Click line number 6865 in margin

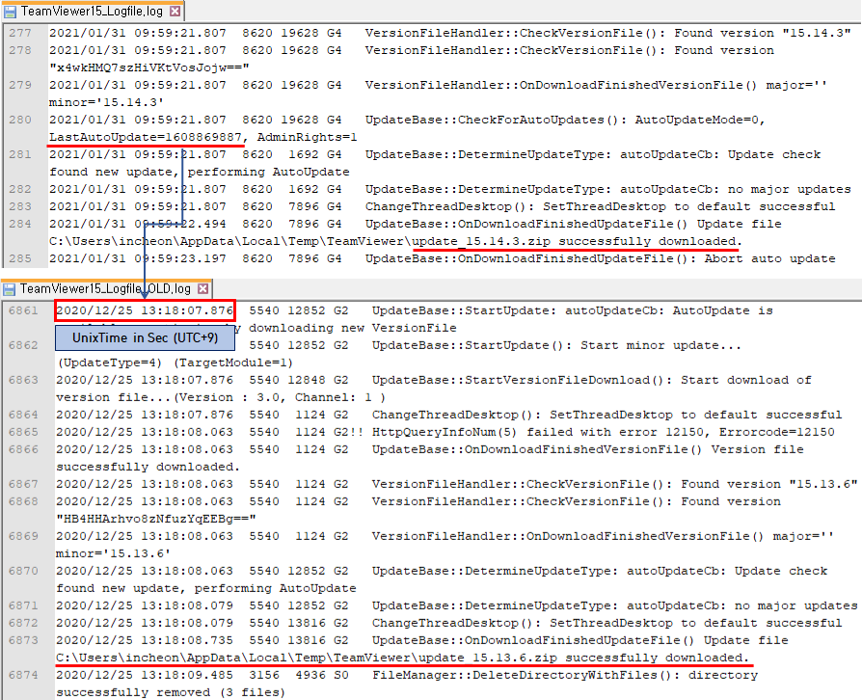pos(24,432)
